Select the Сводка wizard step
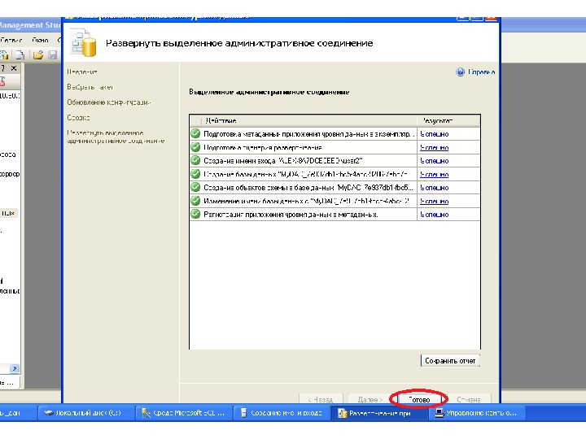This screenshot has width=586, height=439. [x=78, y=118]
